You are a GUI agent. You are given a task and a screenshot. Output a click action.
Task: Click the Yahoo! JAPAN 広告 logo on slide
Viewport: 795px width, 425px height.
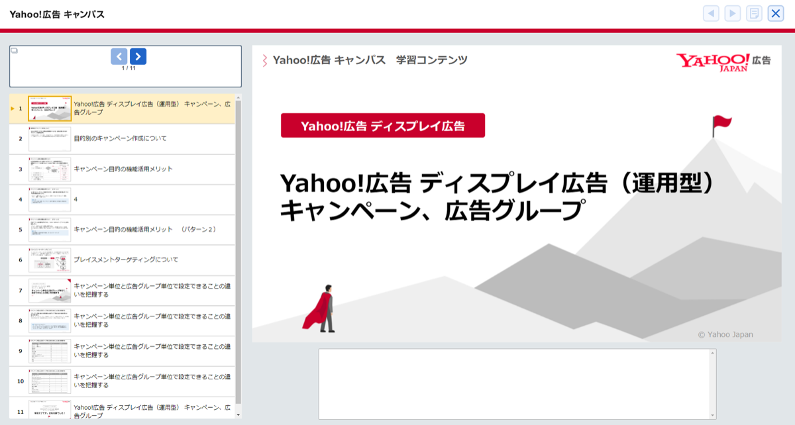[723, 62]
